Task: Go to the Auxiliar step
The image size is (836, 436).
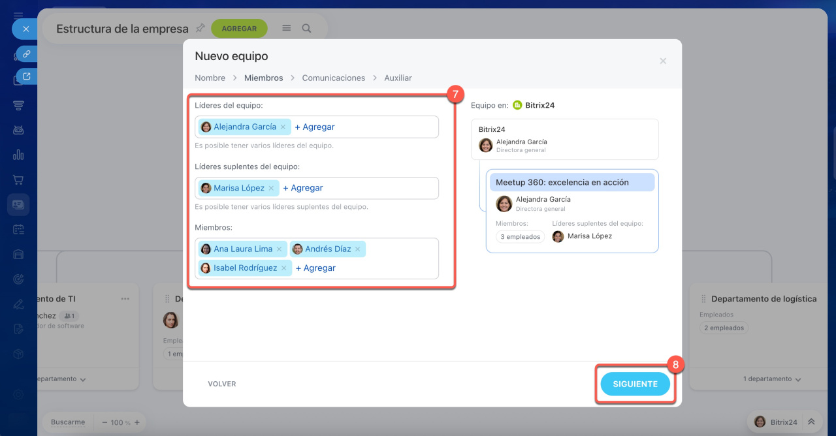Action: click(x=398, y=78)
